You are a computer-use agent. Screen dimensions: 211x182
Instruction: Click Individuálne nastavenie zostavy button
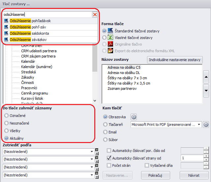point(175,60)
